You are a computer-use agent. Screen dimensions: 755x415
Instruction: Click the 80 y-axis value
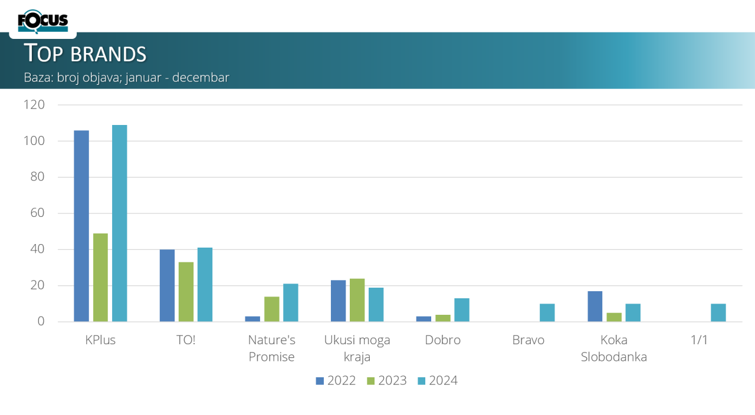click(x=38, y=177)
